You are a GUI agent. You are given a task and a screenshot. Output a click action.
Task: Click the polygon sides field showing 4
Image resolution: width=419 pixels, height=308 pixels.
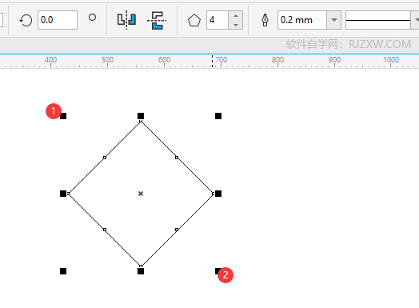pos(217,20)
